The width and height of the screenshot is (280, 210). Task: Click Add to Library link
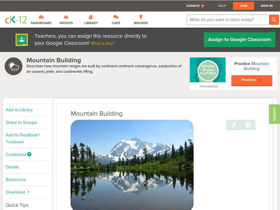coord(19,110)
